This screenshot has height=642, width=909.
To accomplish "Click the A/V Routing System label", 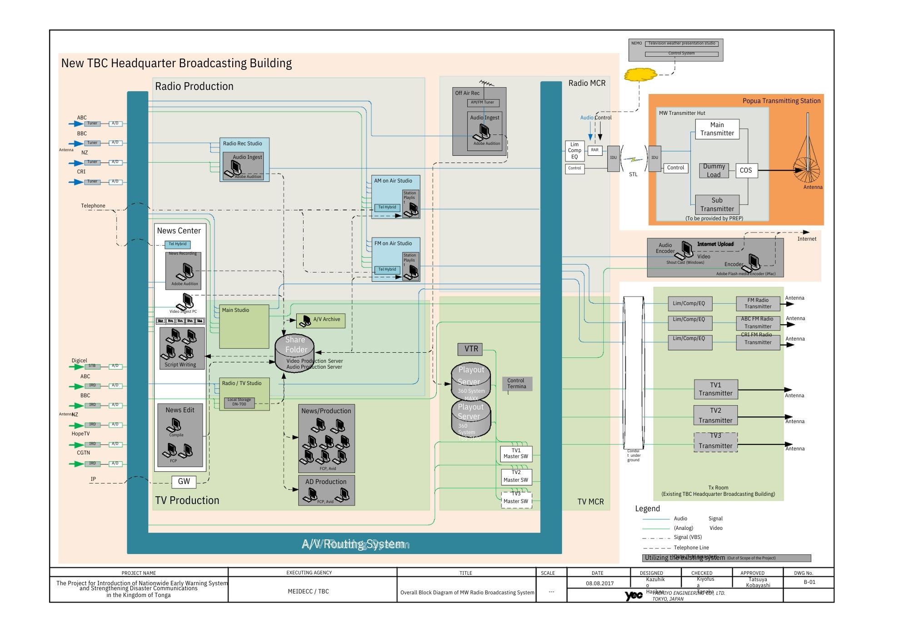I will [x=355, y=544].
